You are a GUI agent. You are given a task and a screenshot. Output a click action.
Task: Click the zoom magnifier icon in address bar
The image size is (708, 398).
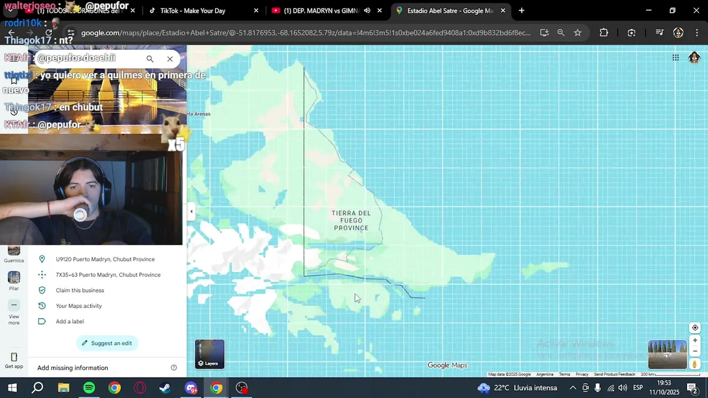[x=561, y=33]
